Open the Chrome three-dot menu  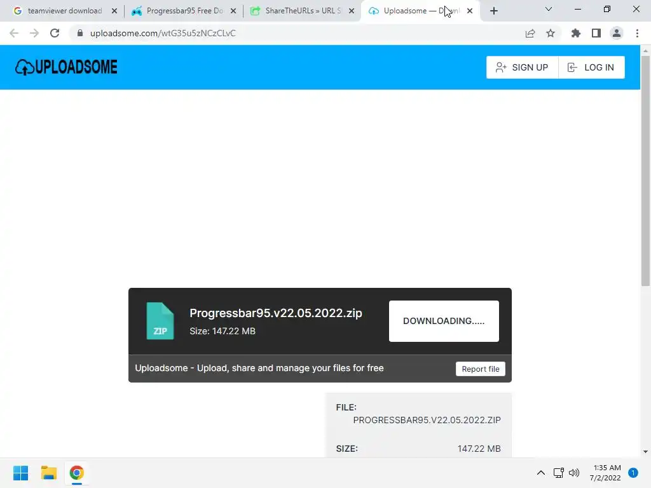(x=637, y=33)
